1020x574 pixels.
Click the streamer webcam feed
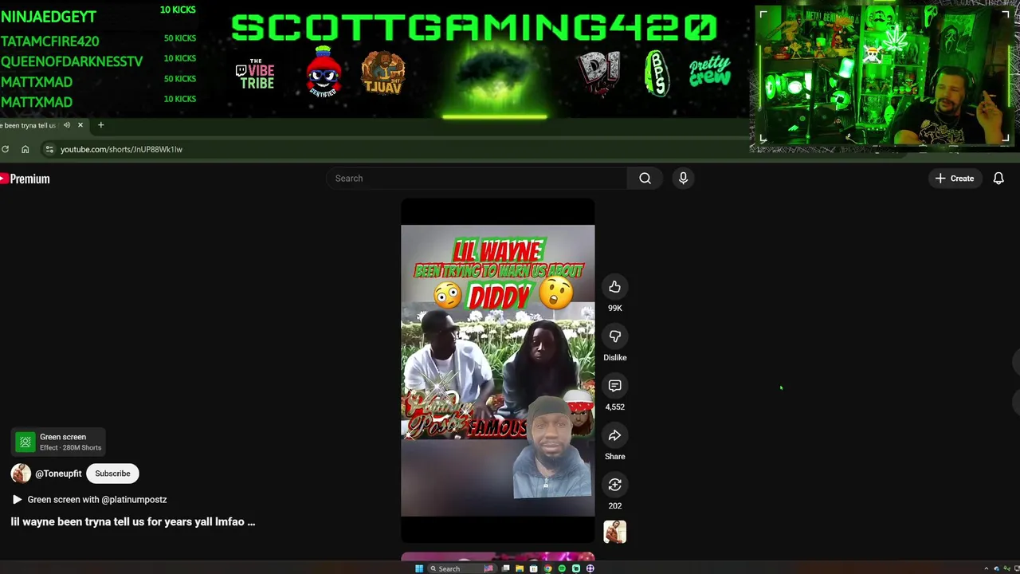[x=883, y=77]
